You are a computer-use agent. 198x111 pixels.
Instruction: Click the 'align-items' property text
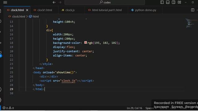coord(62,55)
